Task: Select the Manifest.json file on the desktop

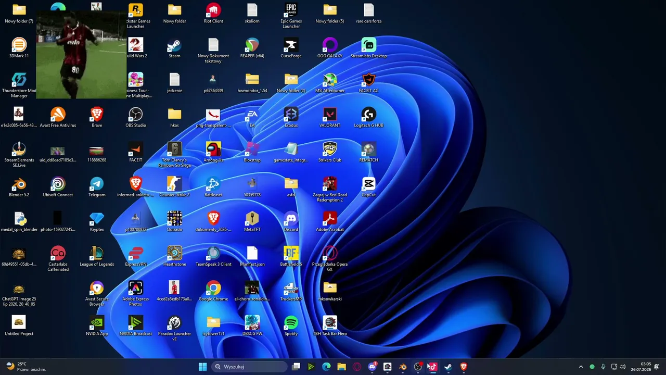Action: 252,256
